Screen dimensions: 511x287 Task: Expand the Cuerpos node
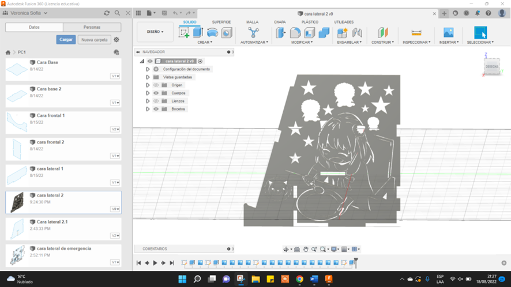pyautogui.click(x=148, y=93)
